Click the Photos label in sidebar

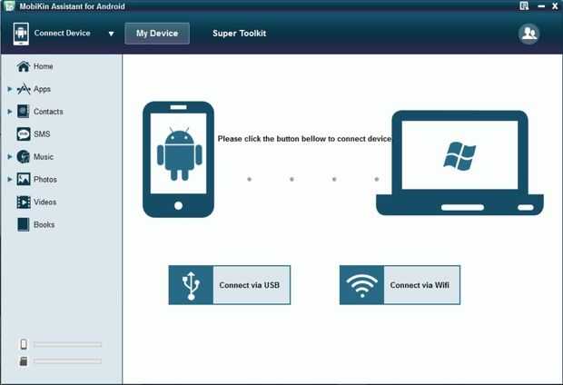[x=45, y=179]
